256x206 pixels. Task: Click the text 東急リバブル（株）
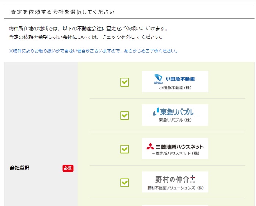pyautogui.click(x=175, y=120)
